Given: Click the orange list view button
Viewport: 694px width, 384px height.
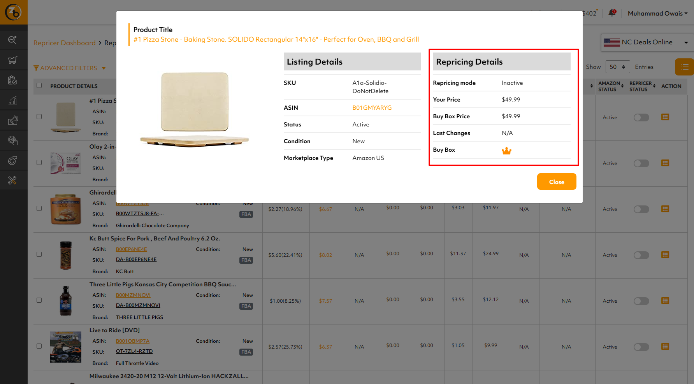Looking at the screenshot, I should click(684, 67).
